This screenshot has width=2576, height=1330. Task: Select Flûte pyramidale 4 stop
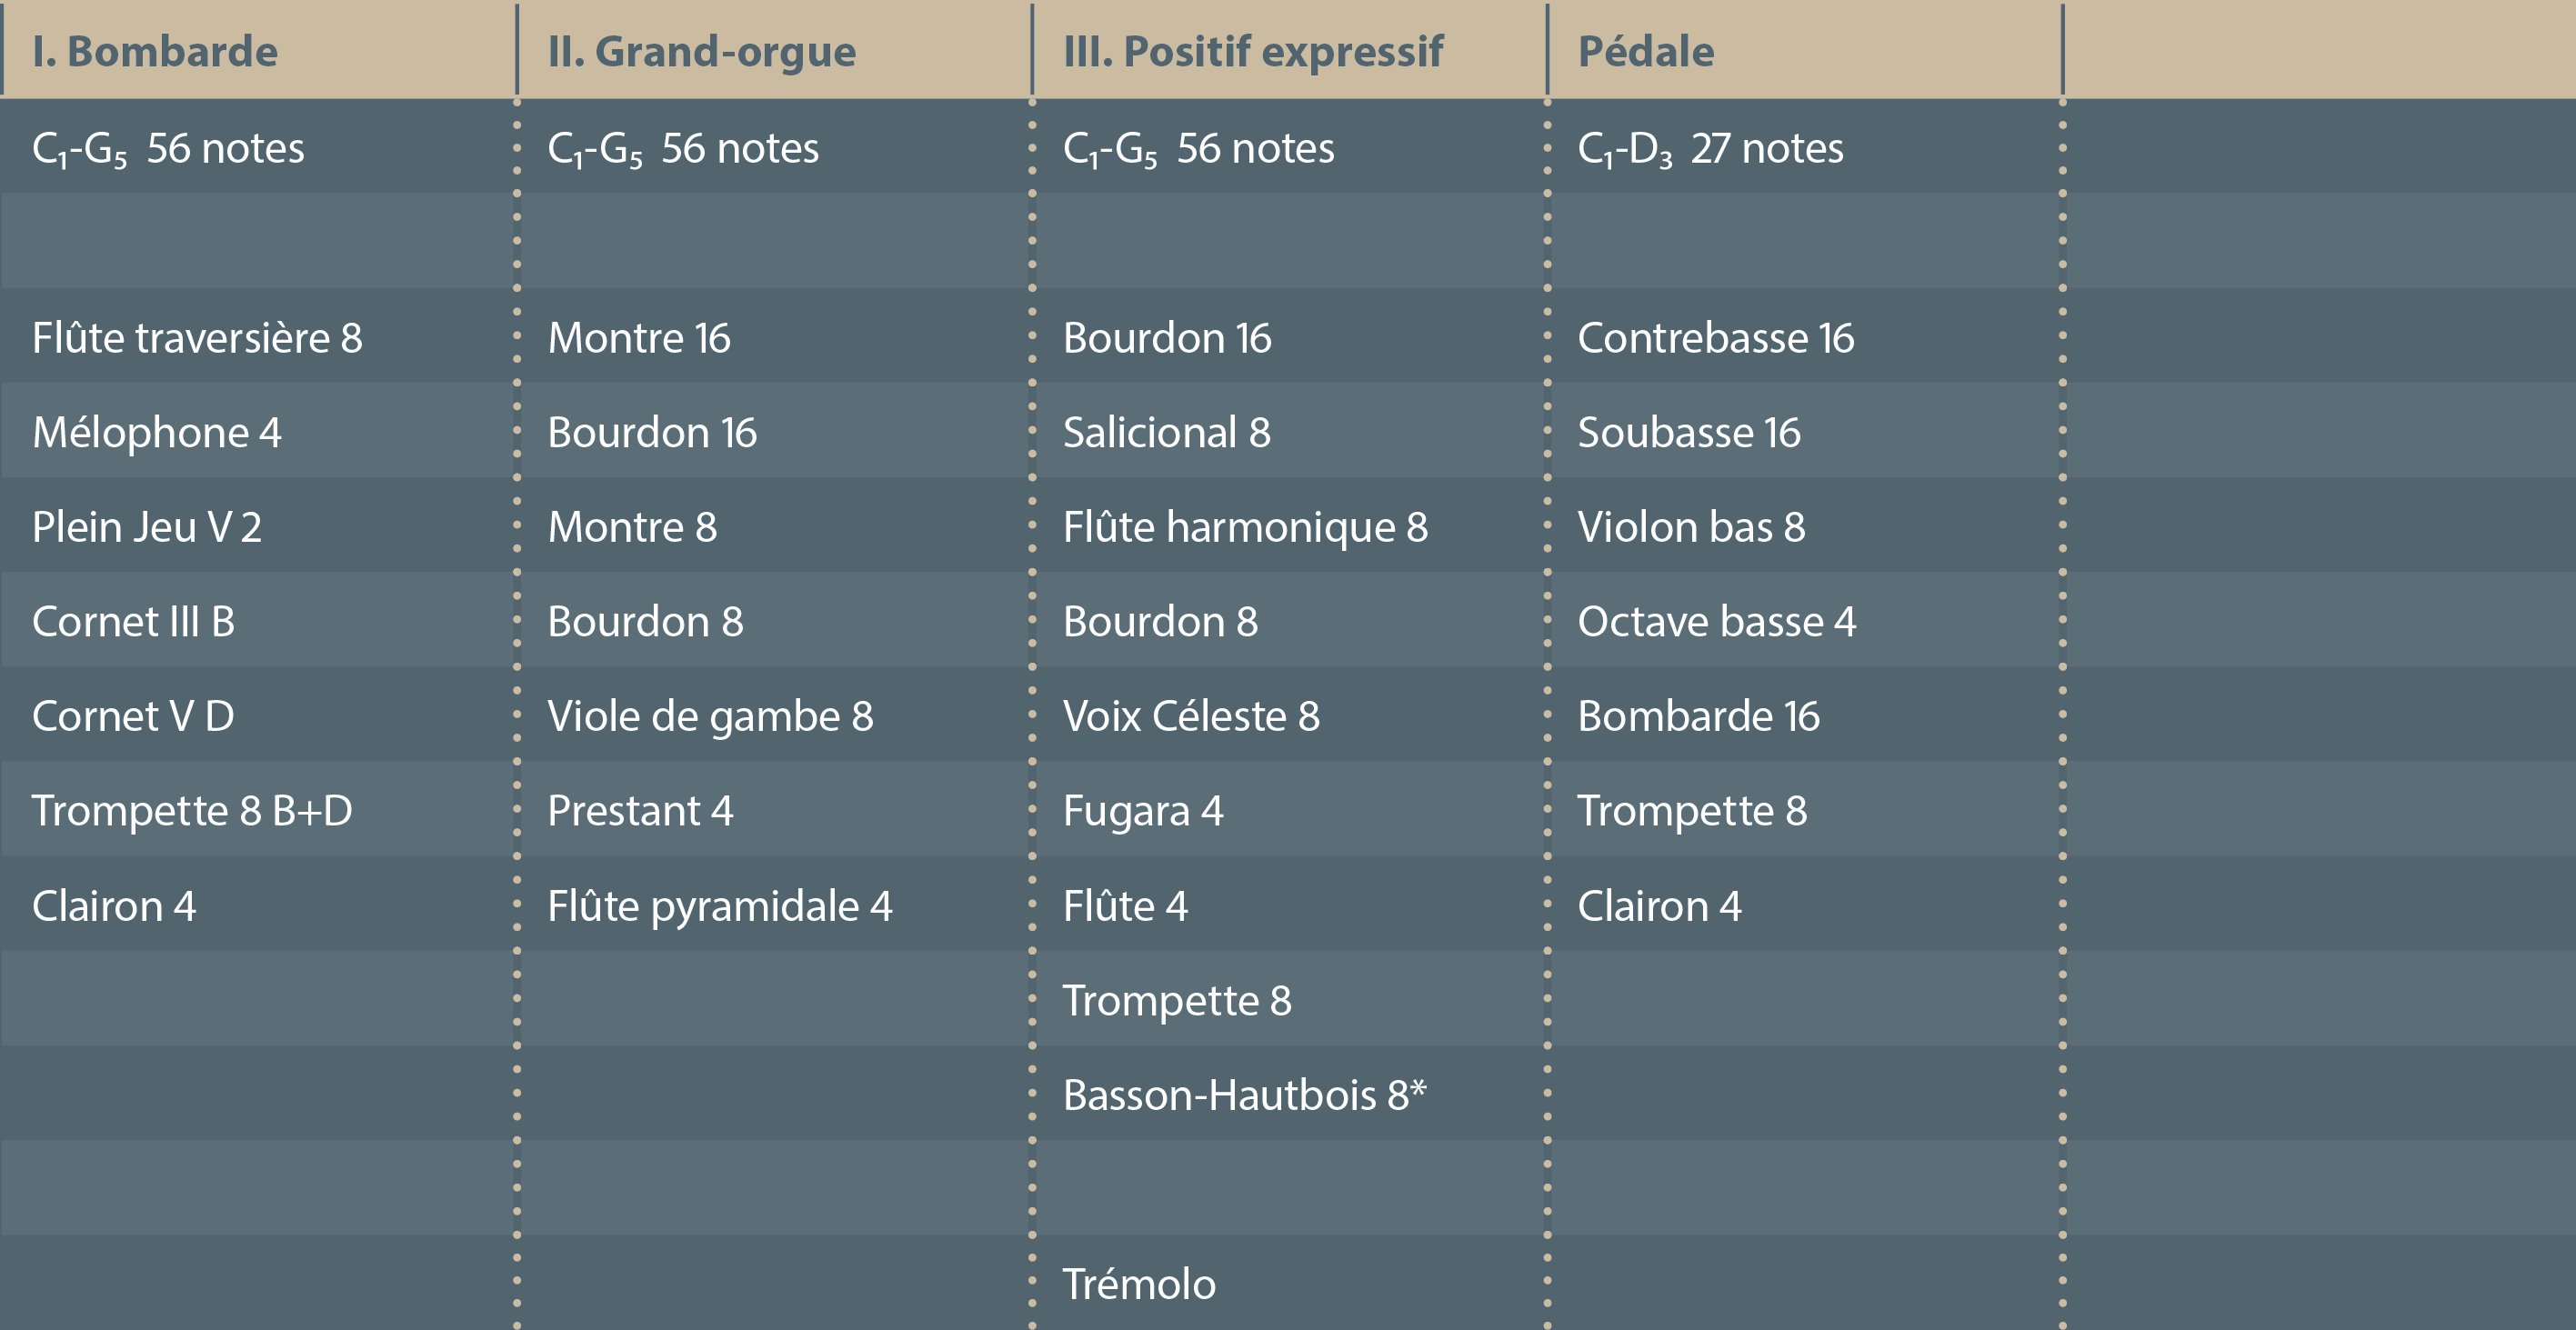coord(719,906)
